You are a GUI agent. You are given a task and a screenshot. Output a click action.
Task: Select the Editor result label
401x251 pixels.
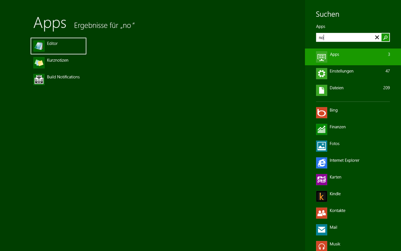click(52, 44)
